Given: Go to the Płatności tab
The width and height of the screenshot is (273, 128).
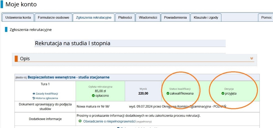Looking at the screenshot, I should [x=125, y=17].
